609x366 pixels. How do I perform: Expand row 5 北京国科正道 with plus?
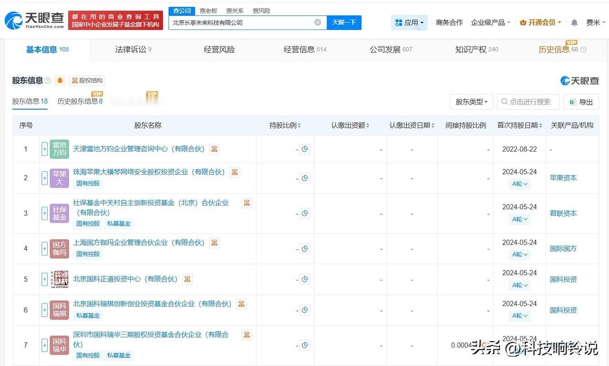(45, 279)
